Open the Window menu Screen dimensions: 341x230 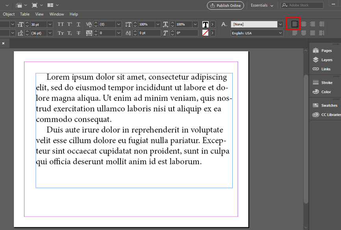pos(57,14)
